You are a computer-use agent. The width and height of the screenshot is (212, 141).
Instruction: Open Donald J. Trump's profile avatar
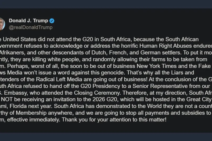[2, 24]
